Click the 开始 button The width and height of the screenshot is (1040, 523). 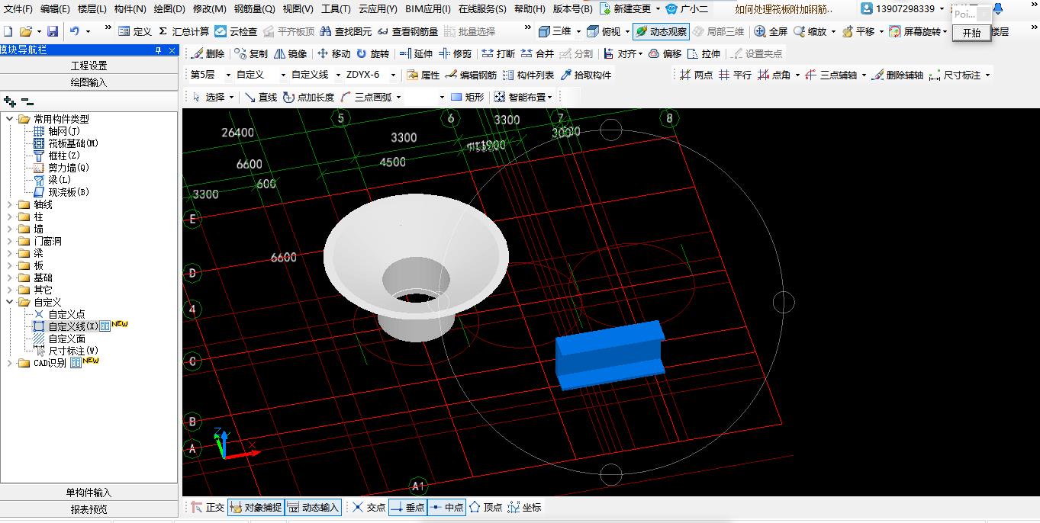(971, 33)
